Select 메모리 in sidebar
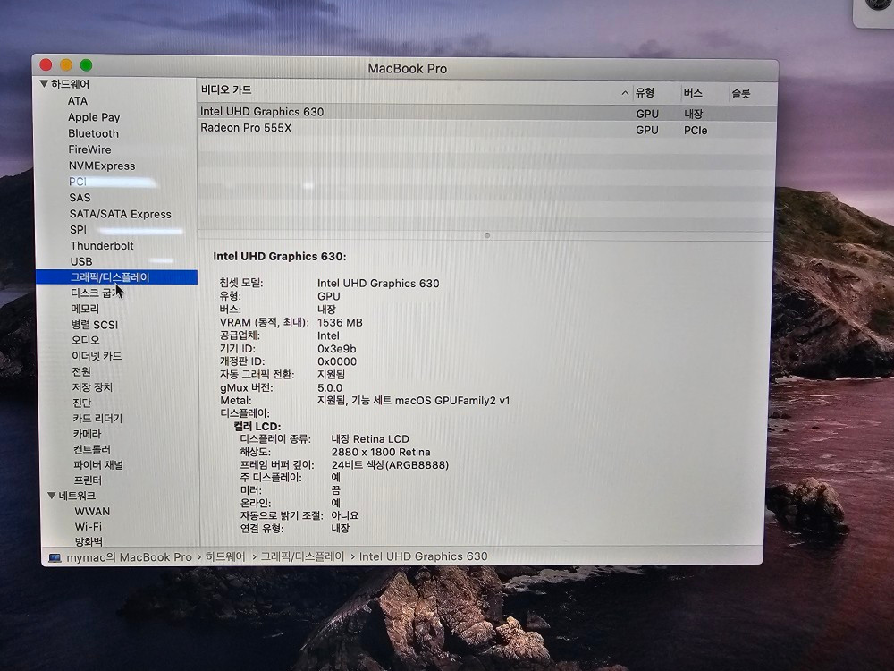894x671 pixels. [x=85, y=309]
